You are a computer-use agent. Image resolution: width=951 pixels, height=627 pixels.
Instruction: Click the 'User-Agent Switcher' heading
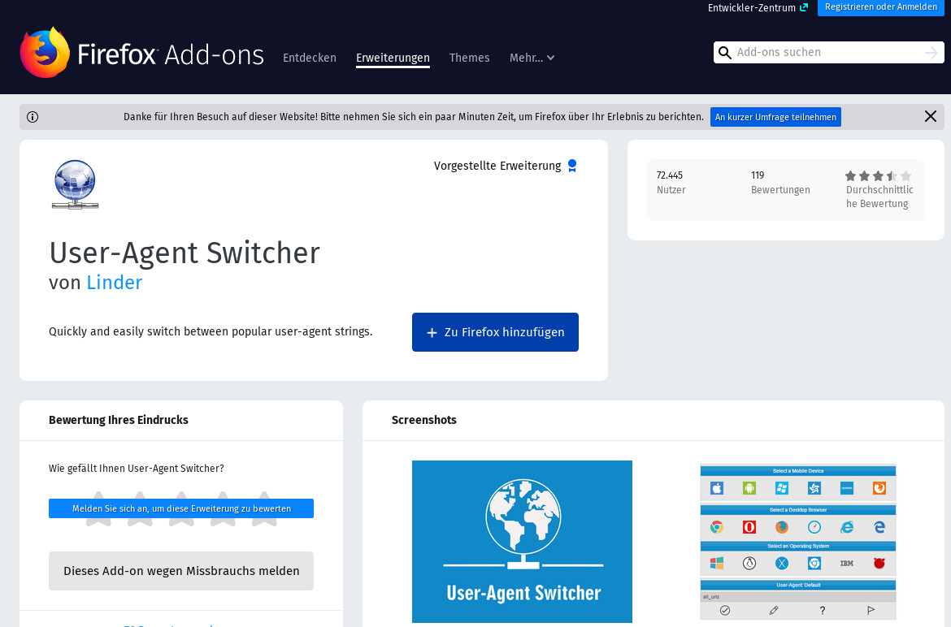[185, 253]
